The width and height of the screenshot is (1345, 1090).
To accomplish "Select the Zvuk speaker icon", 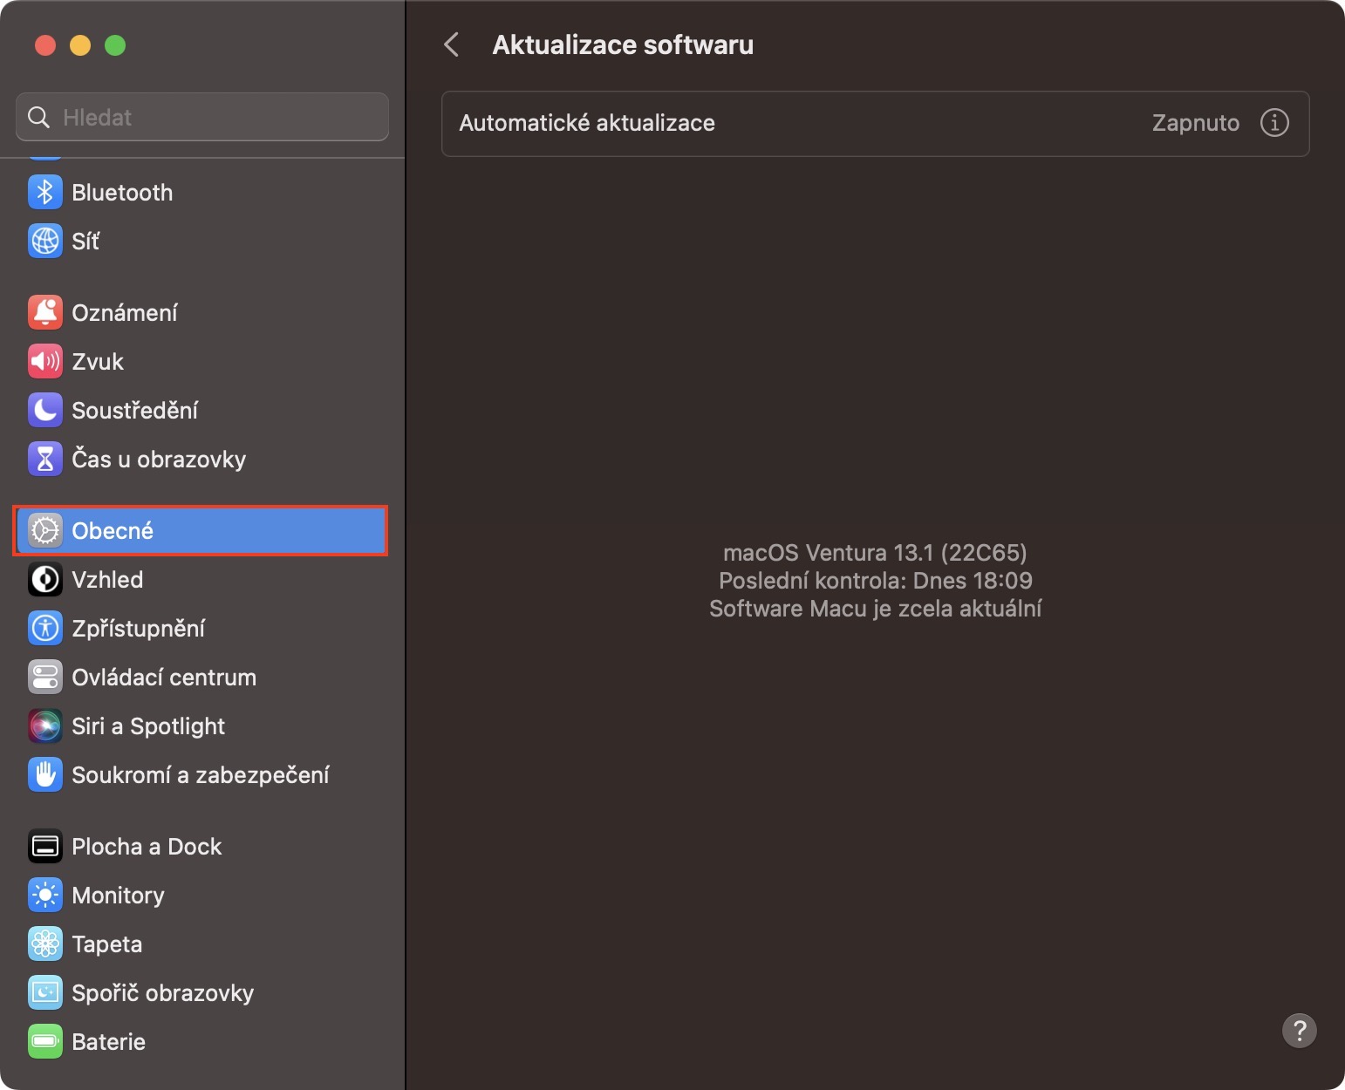I will 45,362.
